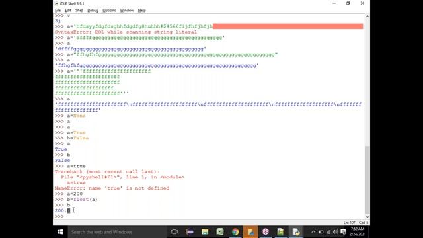Click the blue 'False' output line
The image size is (423, 238).
62,160
